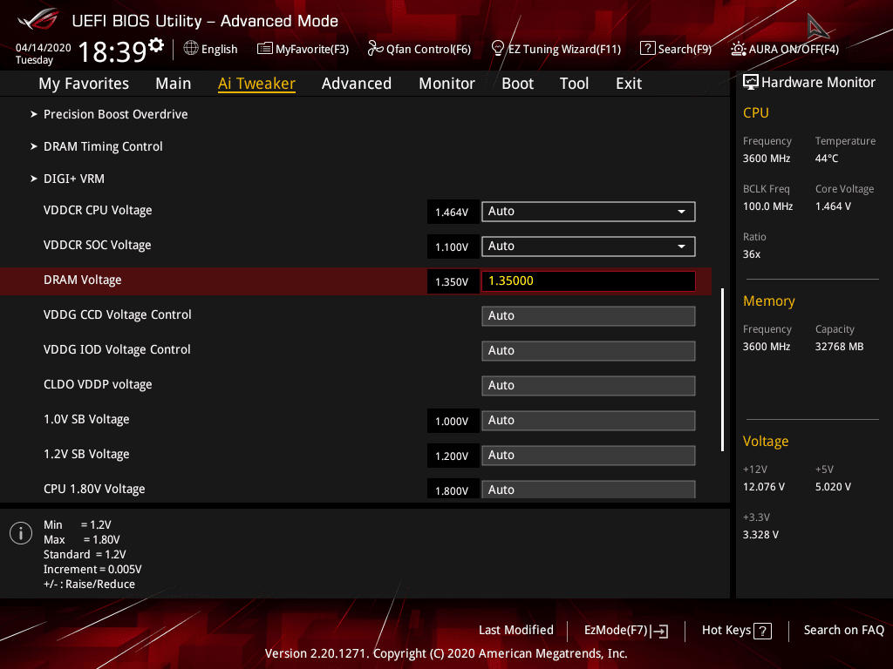
Task: Launch Qfan Control(F6)
Action: pos(428,49)
